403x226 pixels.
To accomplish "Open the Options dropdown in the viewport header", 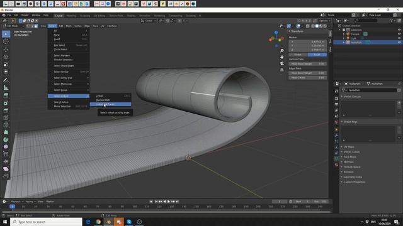I will coord(324,21).
